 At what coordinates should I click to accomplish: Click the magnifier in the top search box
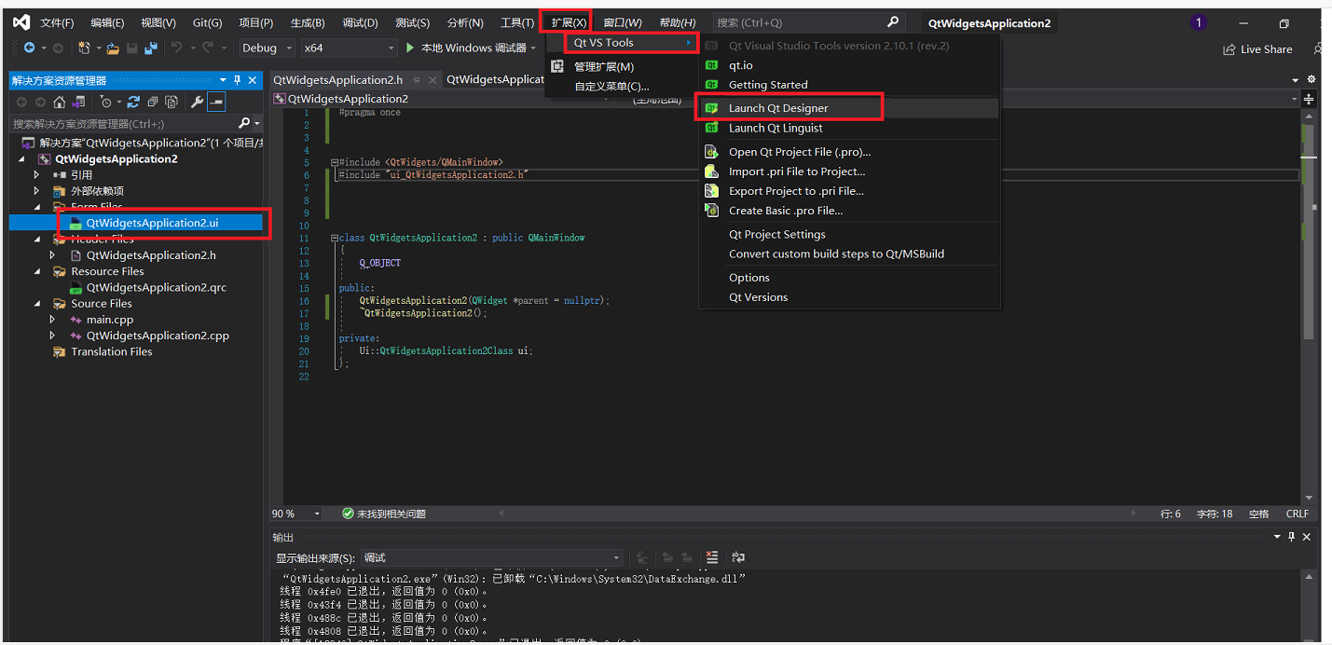point(892,22)
